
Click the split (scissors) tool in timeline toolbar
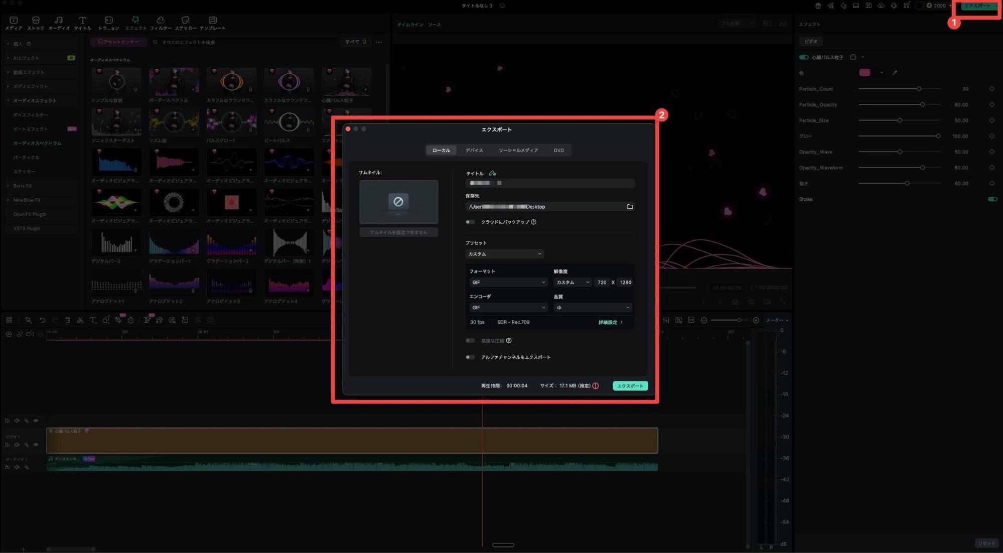(x=80, y=320)
